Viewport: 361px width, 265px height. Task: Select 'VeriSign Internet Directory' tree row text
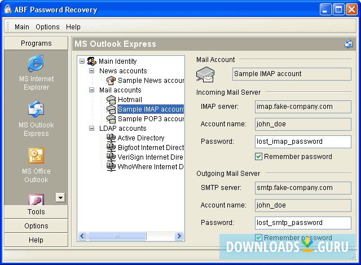coord(151,157)
